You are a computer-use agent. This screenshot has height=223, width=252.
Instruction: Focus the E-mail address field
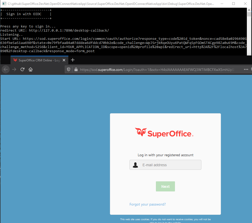(x=165, y=165)
